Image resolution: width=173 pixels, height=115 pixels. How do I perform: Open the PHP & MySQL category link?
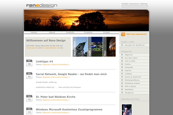[x=130, y=86]
